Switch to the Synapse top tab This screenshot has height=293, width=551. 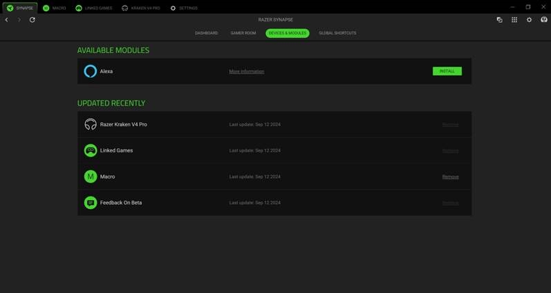20,8
